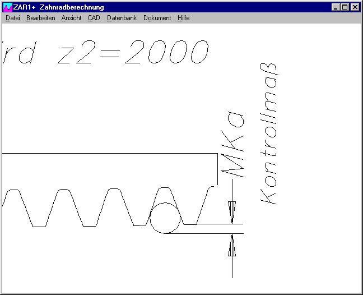The height and width of the screenshot is (295, 363).
Task: Open the Datei menu
Action: pyautogui.click(x=13, y=18)
